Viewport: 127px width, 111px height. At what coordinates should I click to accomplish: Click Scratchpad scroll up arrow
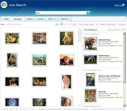tap(124, 33)
